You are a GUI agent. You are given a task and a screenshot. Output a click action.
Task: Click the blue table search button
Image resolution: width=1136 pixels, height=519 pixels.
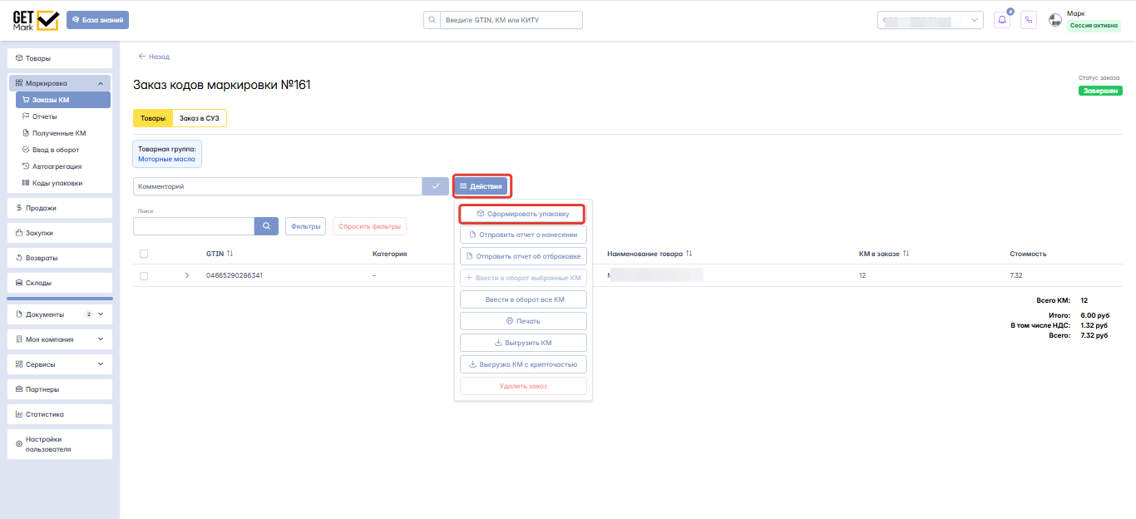[x=266, y=225]
